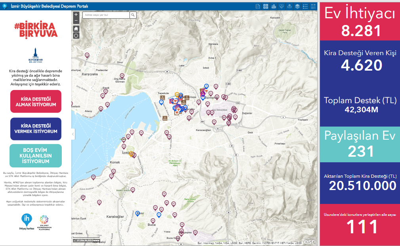Zoom out of the map with minus button
The image size is (400, 246).
tap(76, 20)
